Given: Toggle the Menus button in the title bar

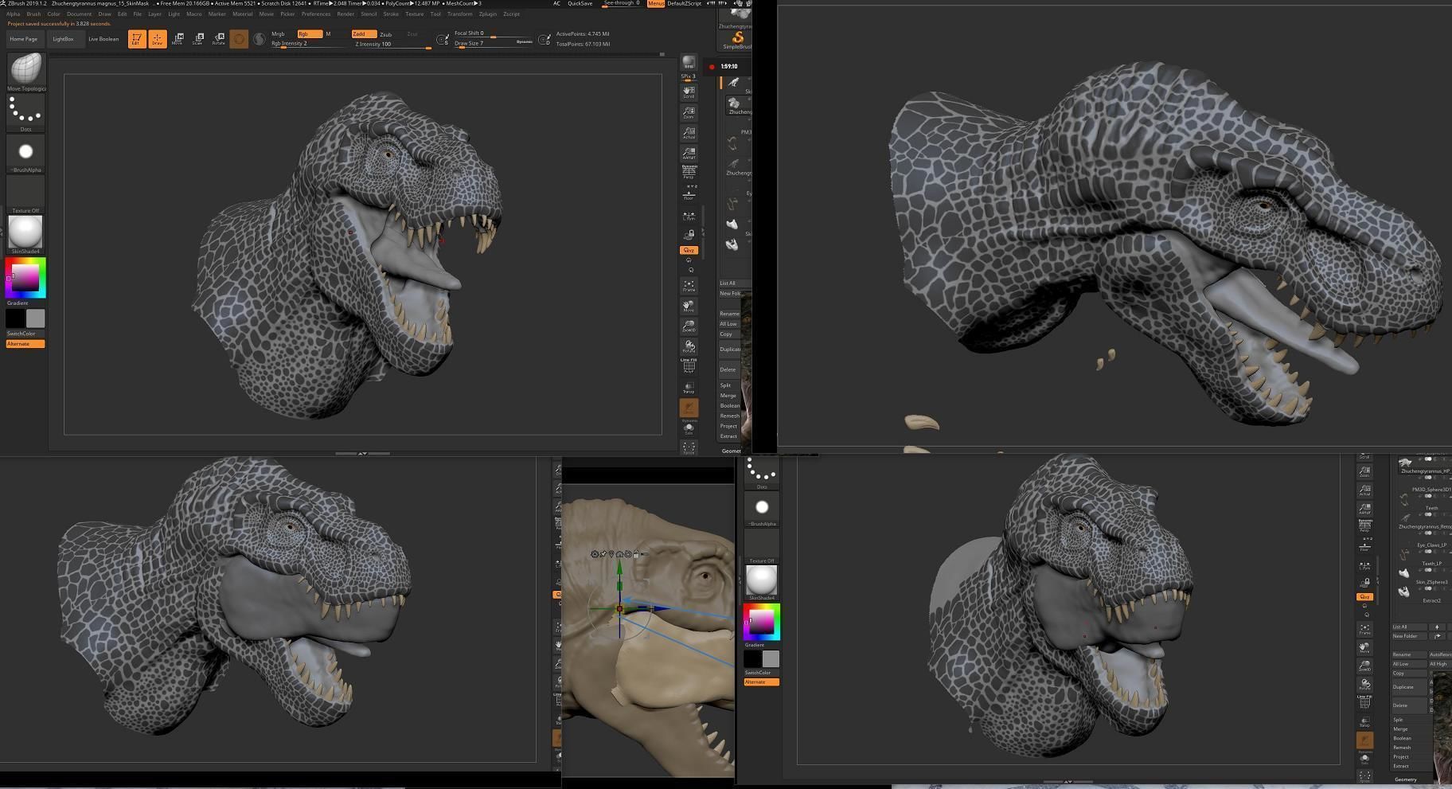Looking at the screenshot, I should (656, 3).
